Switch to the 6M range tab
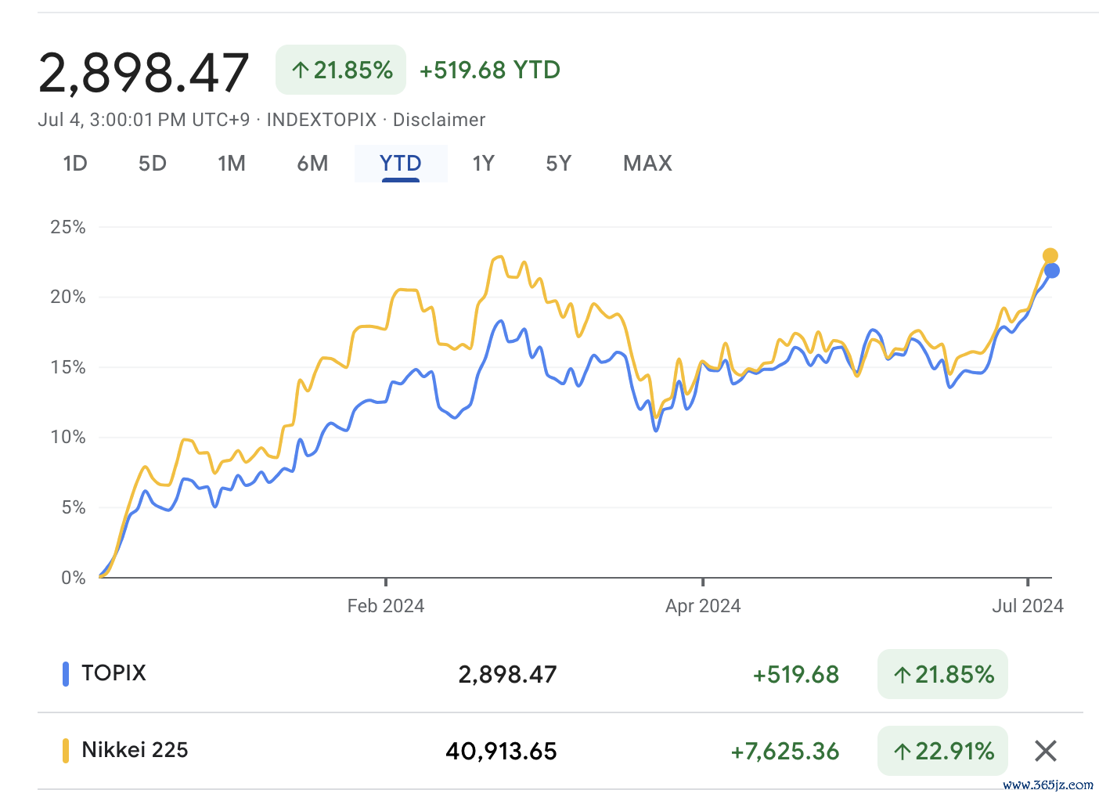Viewport: 1099px width, 797px height. pos(313,163)
